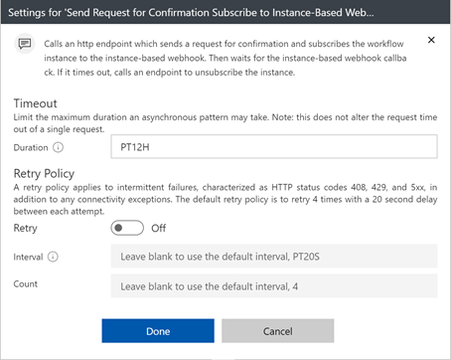Click the http endpoint description text
Screen dimensions: 451x360
[225, 58]
